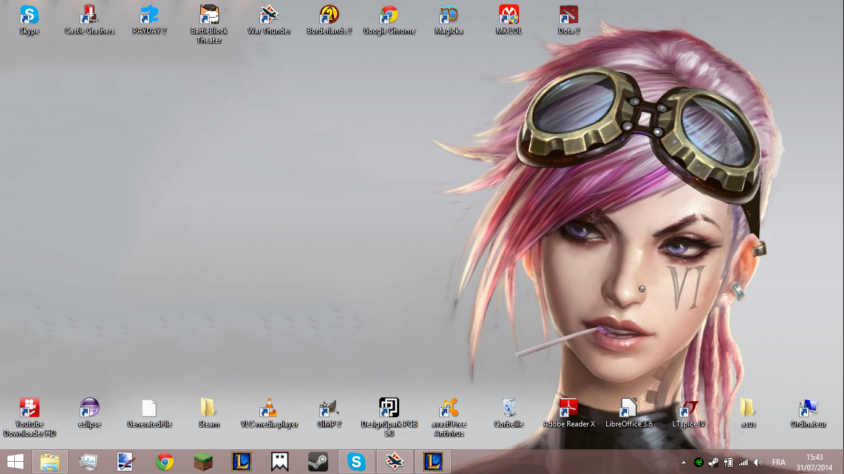Switch to the War Thunder taskbar window

click(394, 461)
